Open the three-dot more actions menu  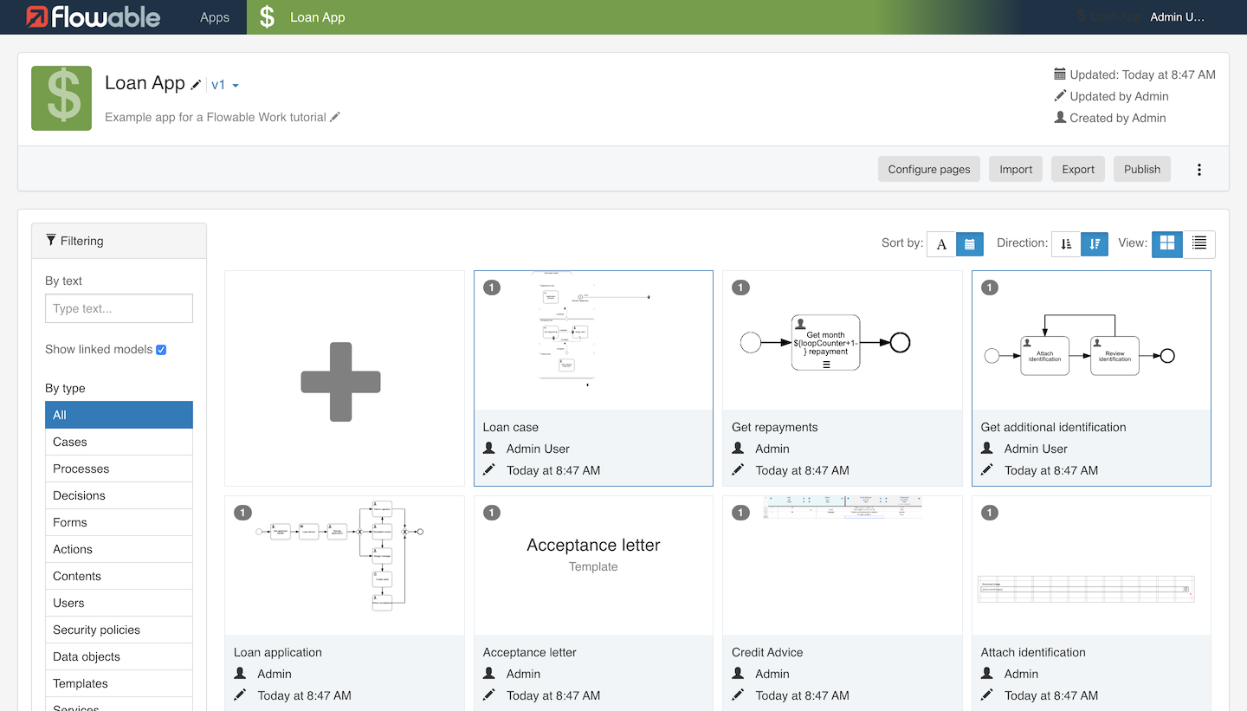pyautogui.click(x=1199, y=170)
